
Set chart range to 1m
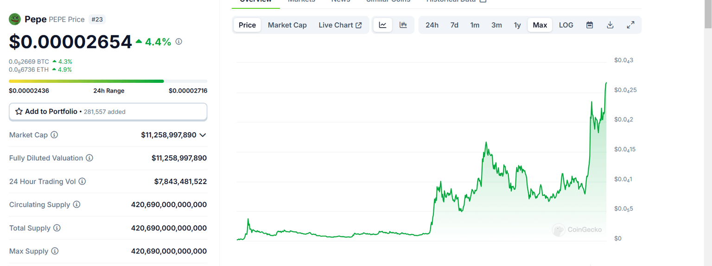(x=475, y=25)
